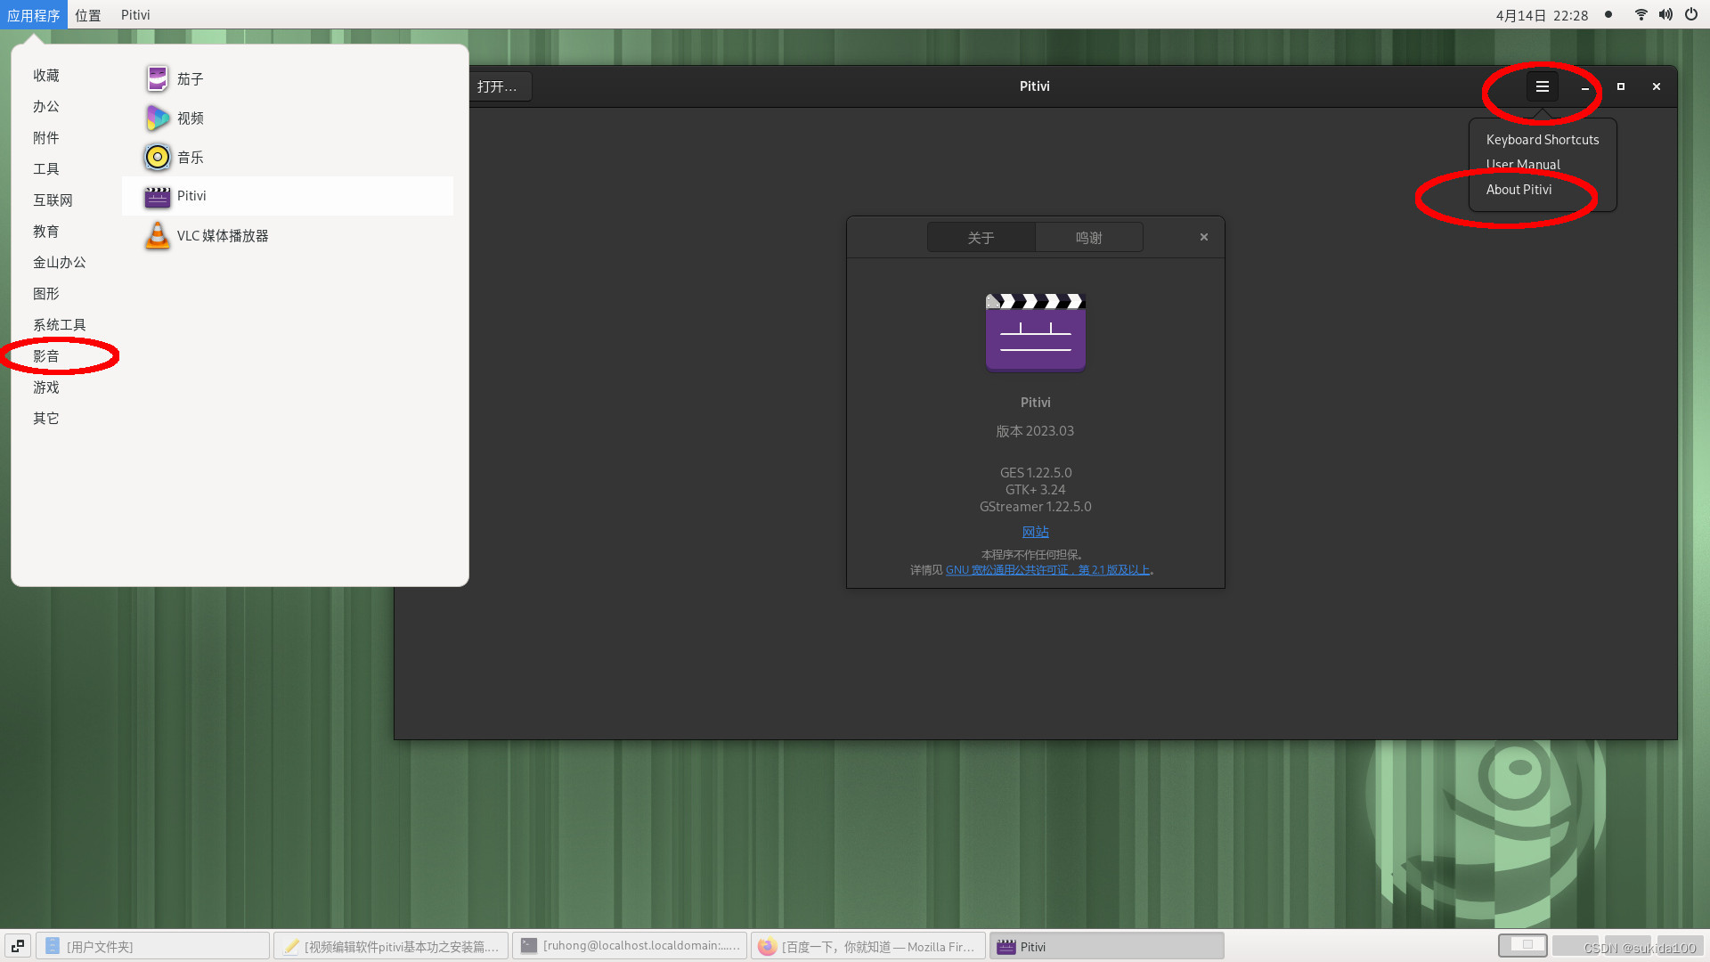Open the Pitivi hamburger menu icon
Screen dimensions: 1710x962
1542,86
